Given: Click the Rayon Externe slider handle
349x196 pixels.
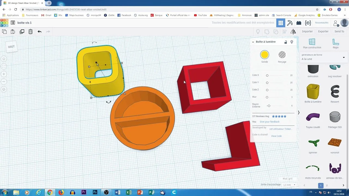Looking at the screenshot, I should coord(269,106).
